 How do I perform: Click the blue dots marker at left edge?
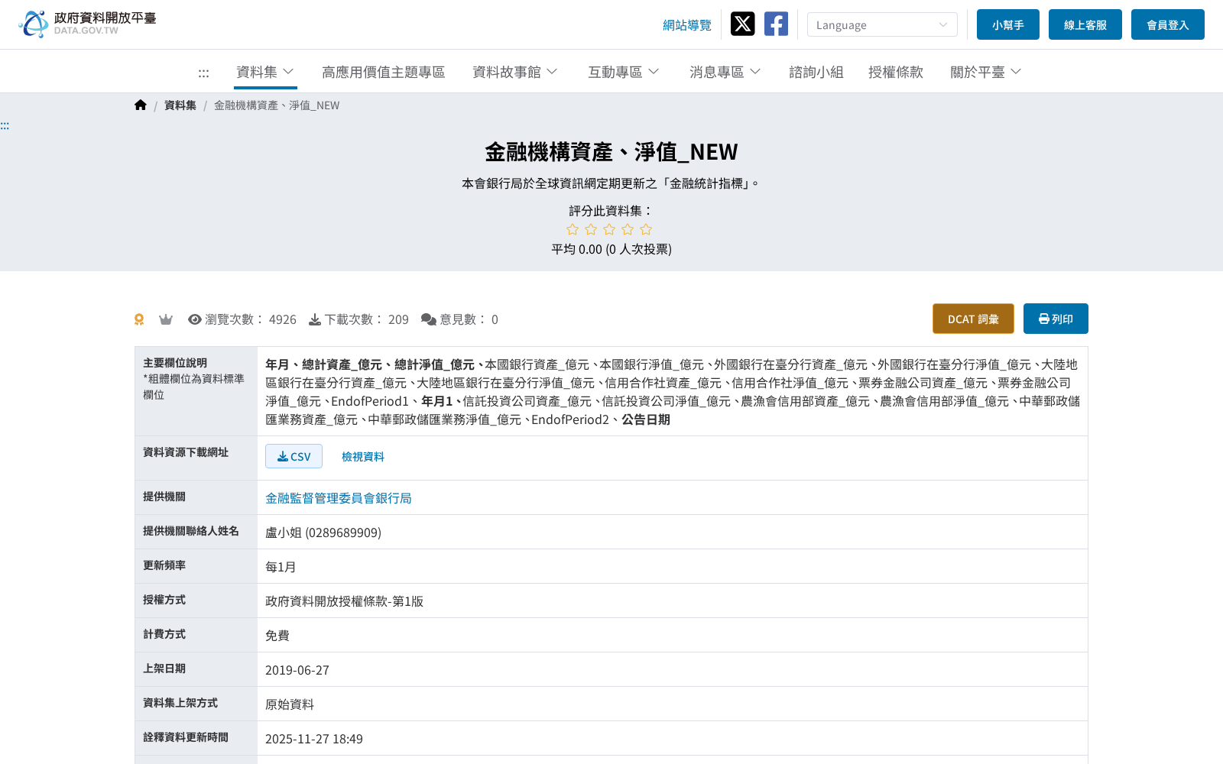click(x=5, y=126)
